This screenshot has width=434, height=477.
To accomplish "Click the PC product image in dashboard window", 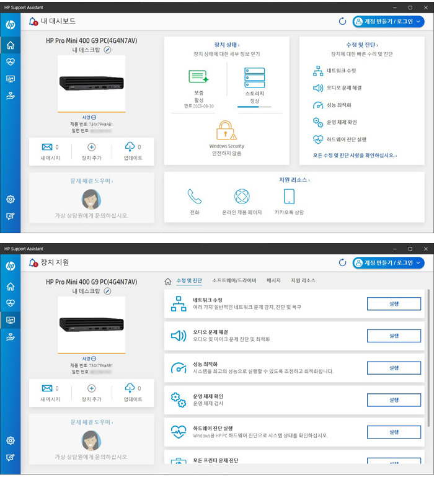I will point(92,83).
